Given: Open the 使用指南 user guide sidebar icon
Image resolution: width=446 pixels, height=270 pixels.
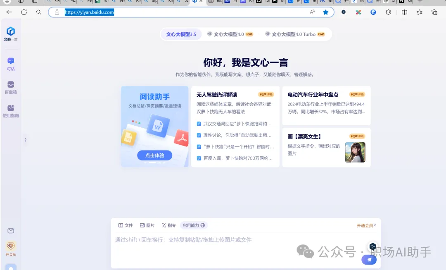Looking at the screenshot, I should (11, 110).
